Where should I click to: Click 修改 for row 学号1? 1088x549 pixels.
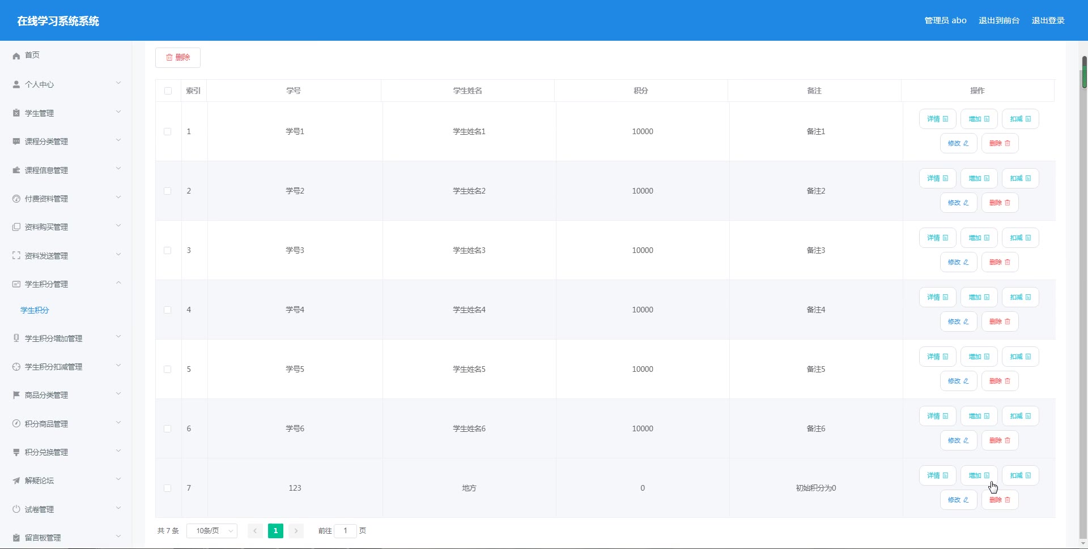[x=958, y=143]
